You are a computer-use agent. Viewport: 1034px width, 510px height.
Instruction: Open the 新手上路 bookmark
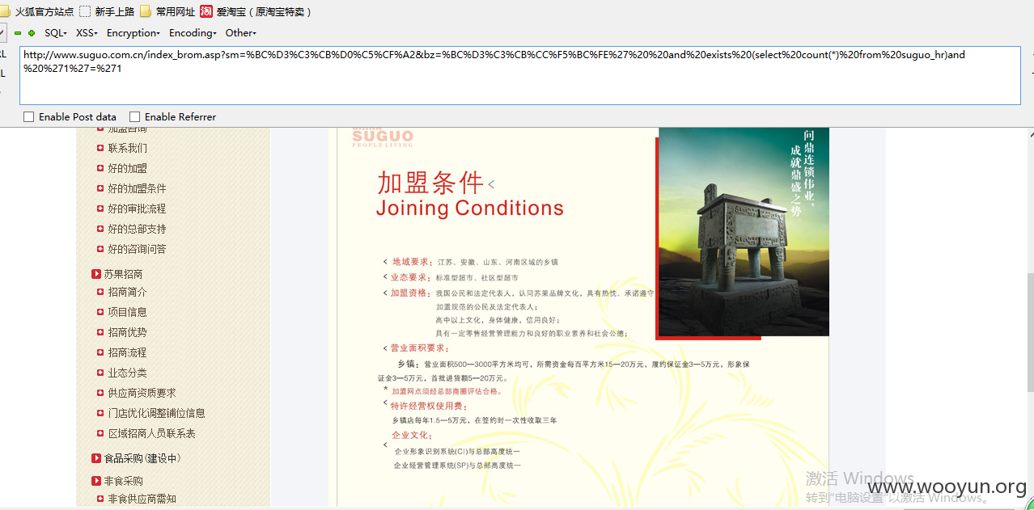[x=107, y=11]
